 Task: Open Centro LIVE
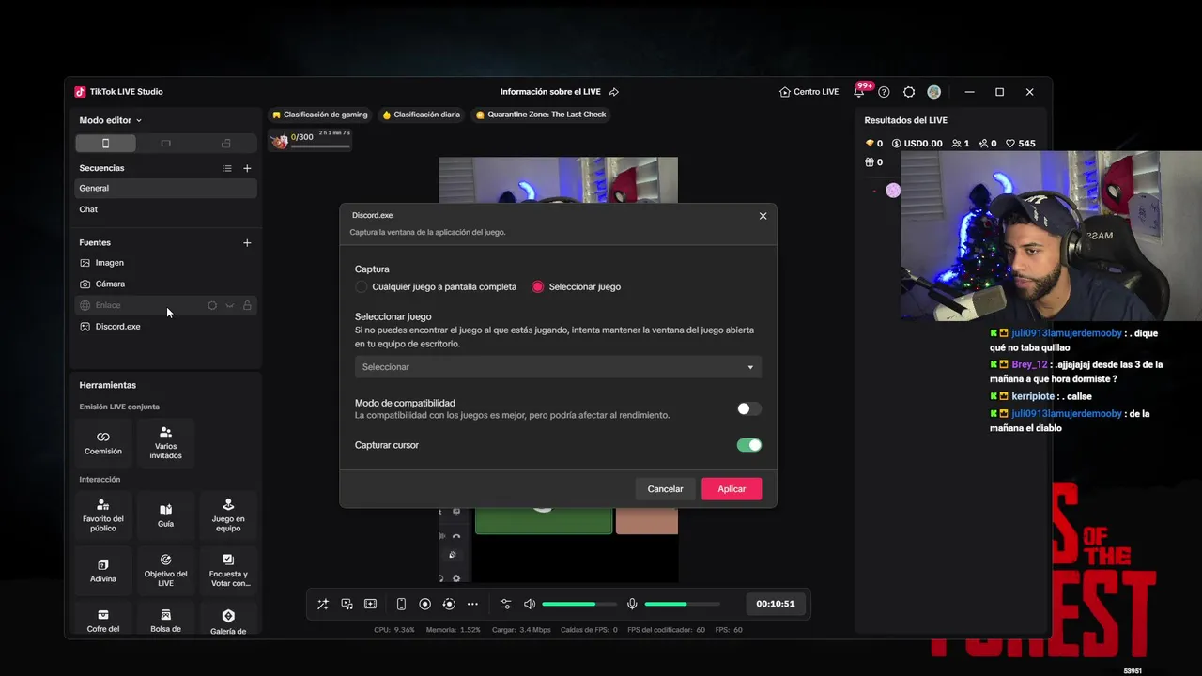(809, 92)
